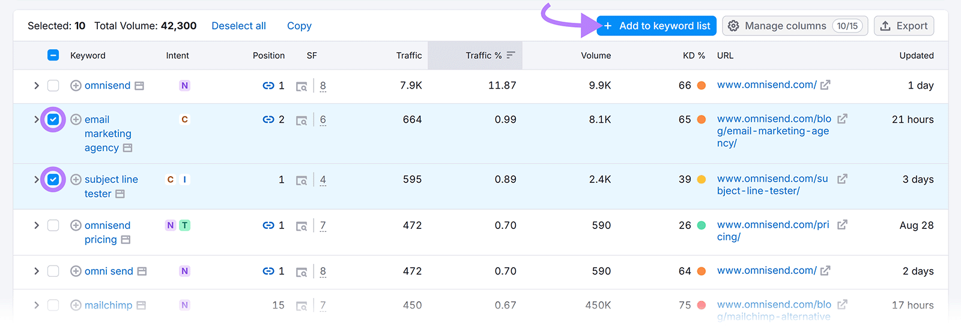Click SERP snapshot icon for subject line tester
This screenshot has width=961, height=329.
[x=302, y=180]
